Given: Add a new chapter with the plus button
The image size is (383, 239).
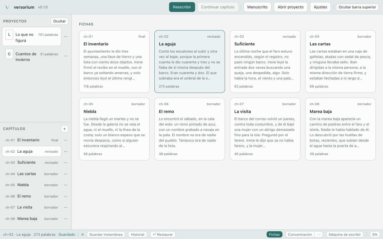Looking at the screenshot, I should (x=65, y=129).
